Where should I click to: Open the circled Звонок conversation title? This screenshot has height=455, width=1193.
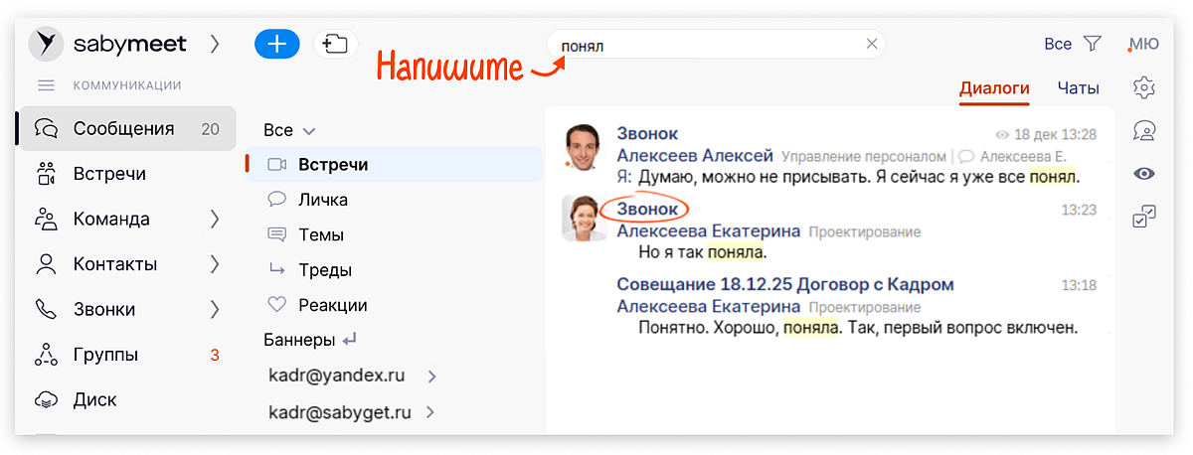647,210
